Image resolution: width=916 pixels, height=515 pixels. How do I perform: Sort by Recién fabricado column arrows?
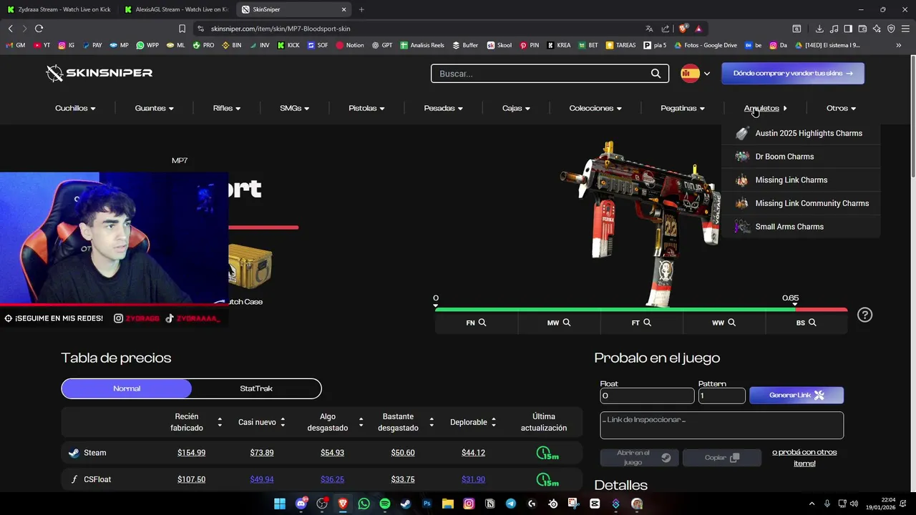tap(220, 422)
